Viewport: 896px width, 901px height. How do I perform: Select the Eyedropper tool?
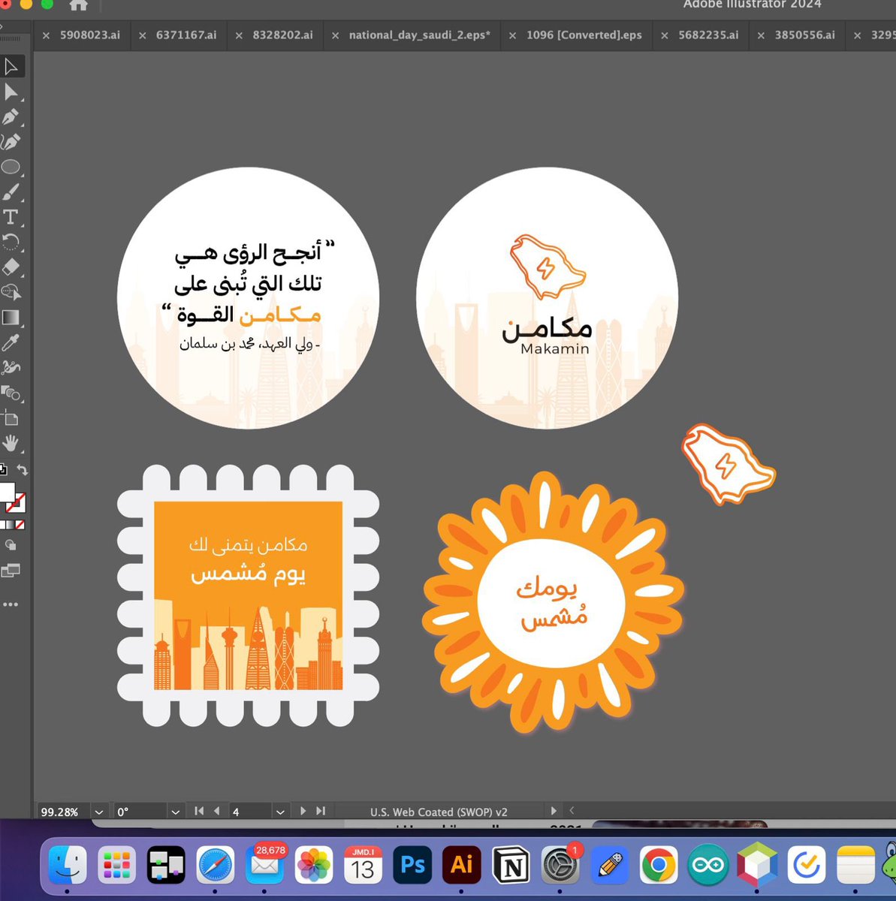click(11, 342)
